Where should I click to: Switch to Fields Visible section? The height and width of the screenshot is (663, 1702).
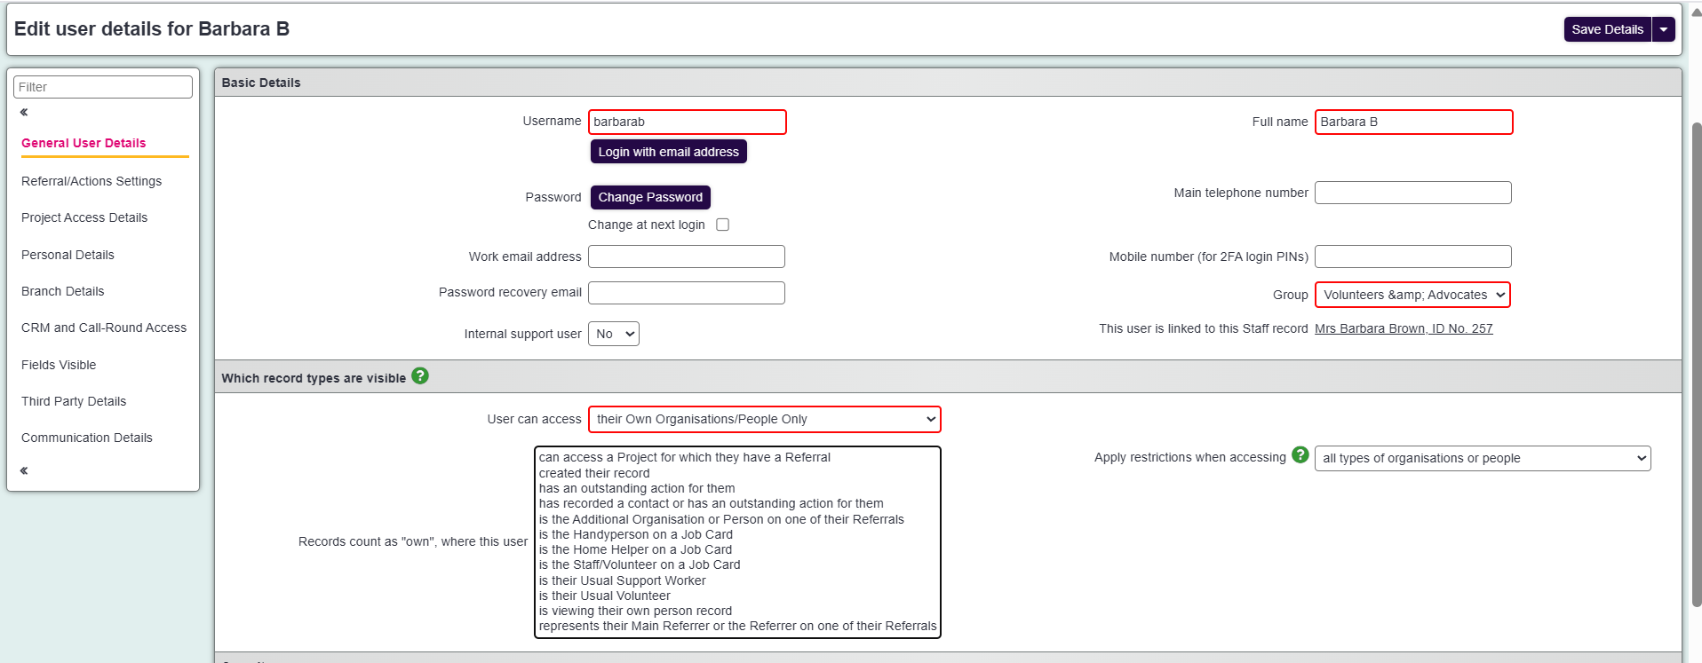[59, 365]
